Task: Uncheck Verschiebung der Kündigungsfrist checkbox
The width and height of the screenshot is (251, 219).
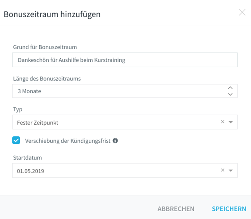Action: click(x=16, y=140)
